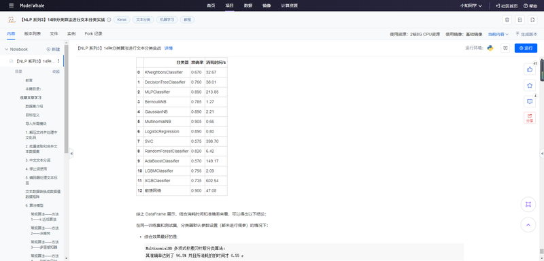544x261 pixels.
Task: Select the 【NLP 系列3】notebook in sidebar
Action: click(32, 61)
